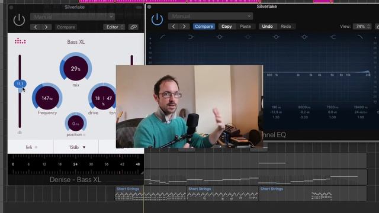Viewport: 379px width, 213px height.
Task: Click the 8000 Hz frequency value
Action: (304, 107)
